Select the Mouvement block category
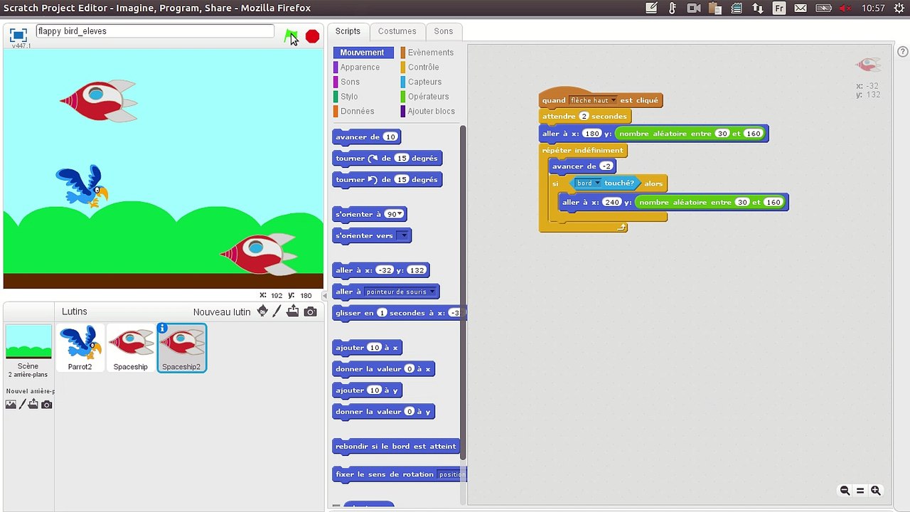The height and width of the screenshot is (512, 910). pyautogui.click(x=363, y=53)
